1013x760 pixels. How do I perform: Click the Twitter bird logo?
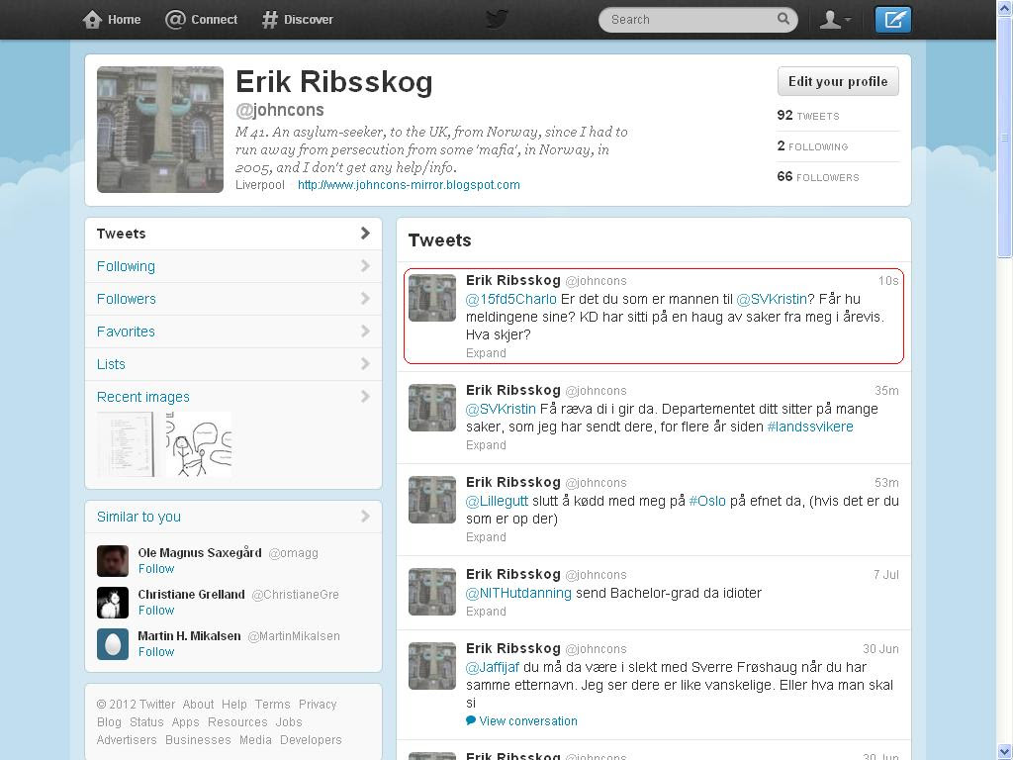(x=497, y=19)
